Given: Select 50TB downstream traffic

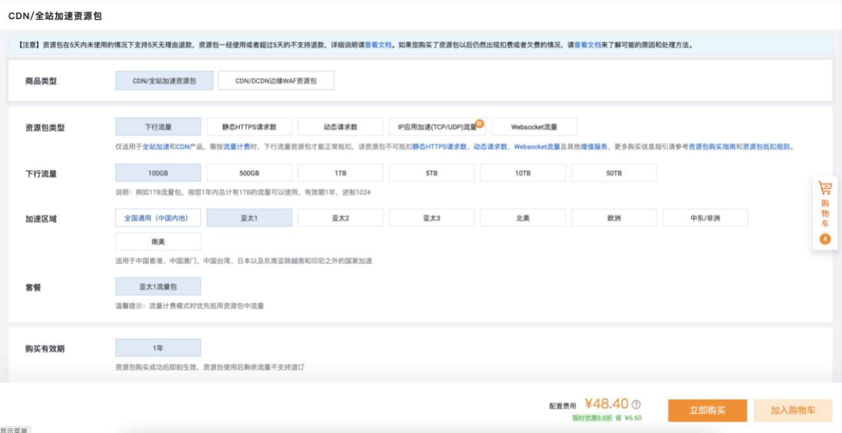Looking at the screenshot, I should (614, 173).
